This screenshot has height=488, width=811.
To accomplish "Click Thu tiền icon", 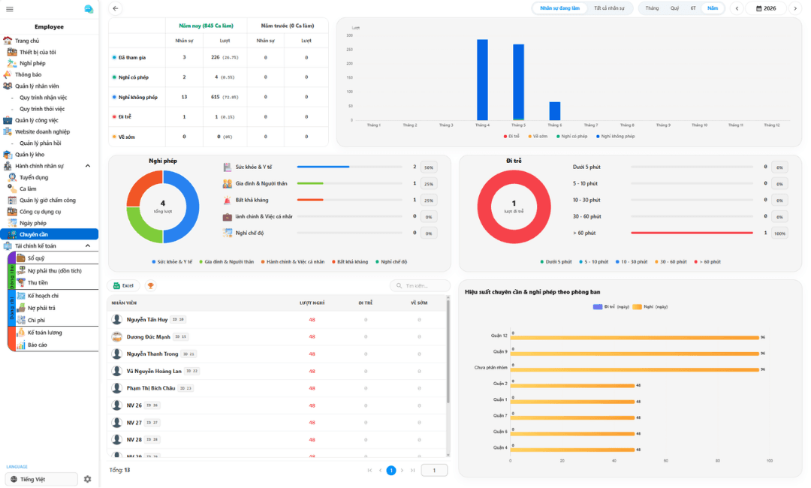I will tap(21, 282).
